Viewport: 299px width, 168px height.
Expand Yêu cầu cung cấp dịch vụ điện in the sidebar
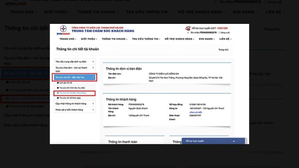(x=75, y=62)
